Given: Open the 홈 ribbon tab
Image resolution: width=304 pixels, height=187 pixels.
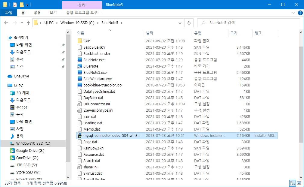Looking at the screenshot, I should [23, 13].
